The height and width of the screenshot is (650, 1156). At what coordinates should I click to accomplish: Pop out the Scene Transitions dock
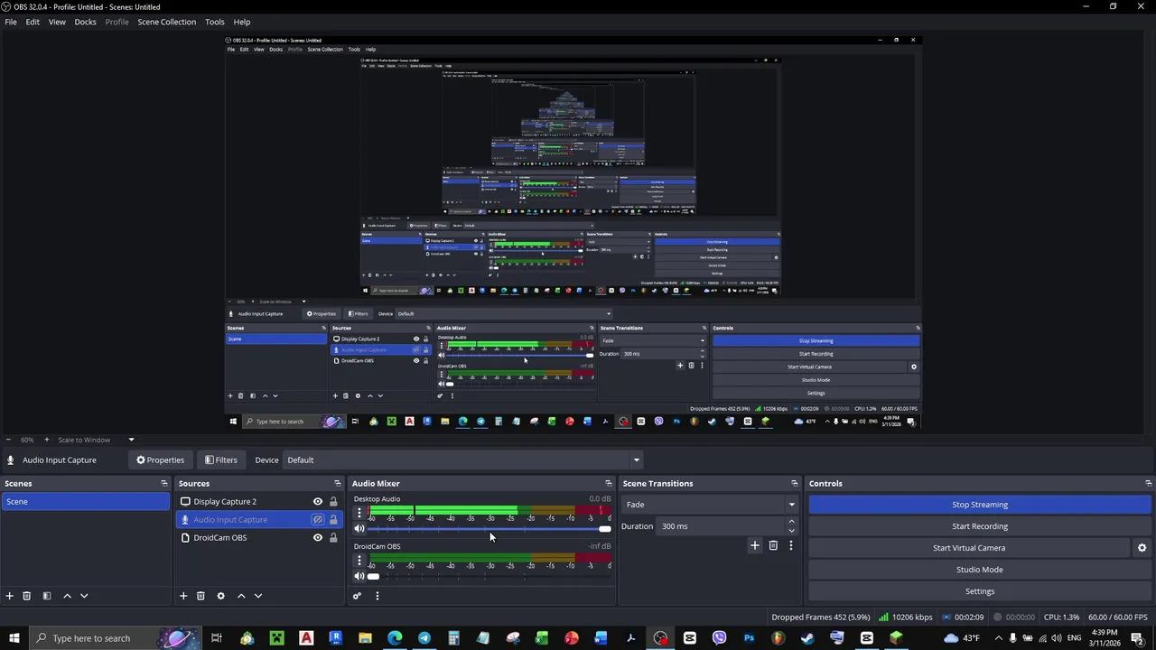click(795, 484)
